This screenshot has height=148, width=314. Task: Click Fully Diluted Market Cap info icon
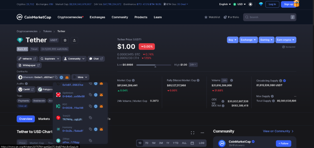click(x=198, y=80)
